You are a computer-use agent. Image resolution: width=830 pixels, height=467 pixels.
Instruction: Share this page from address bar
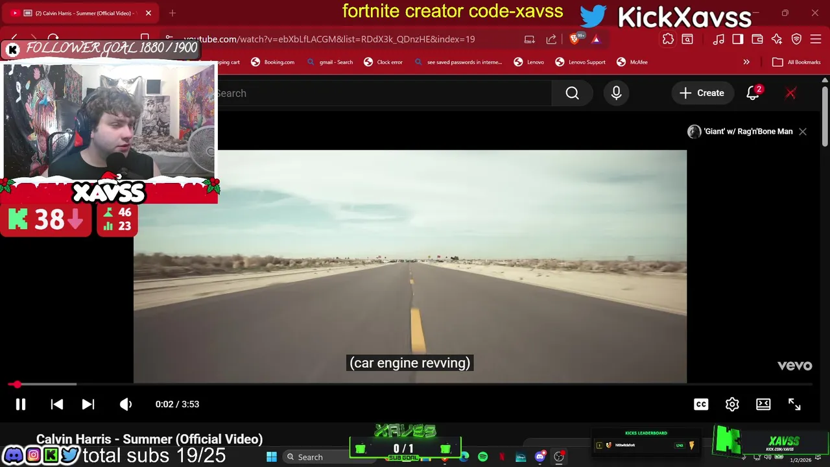click(551, 39)
